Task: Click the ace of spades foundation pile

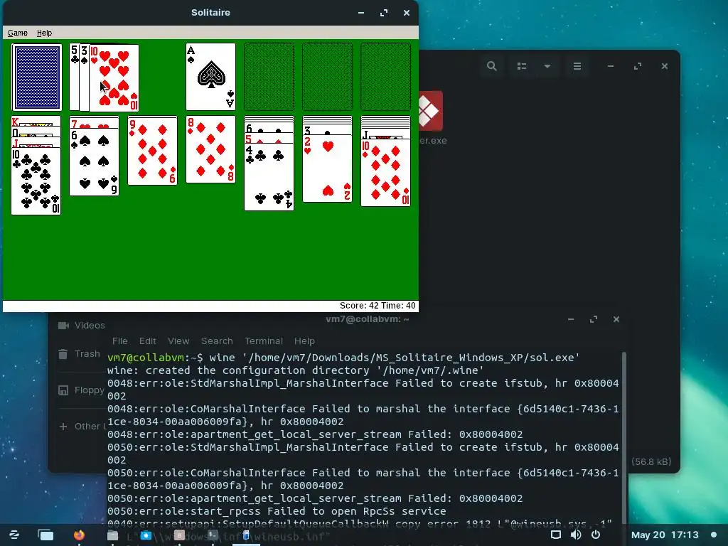Action: point(210,77)
